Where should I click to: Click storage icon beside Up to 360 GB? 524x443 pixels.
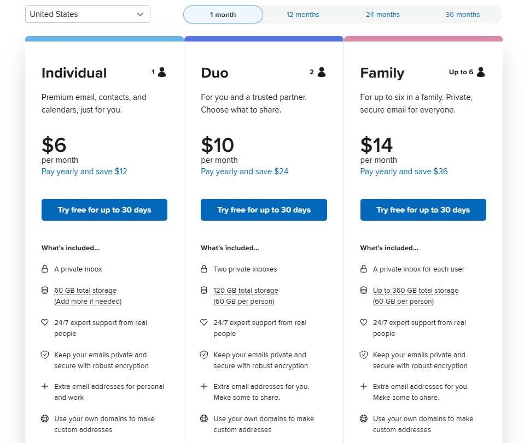pos(364,291)
